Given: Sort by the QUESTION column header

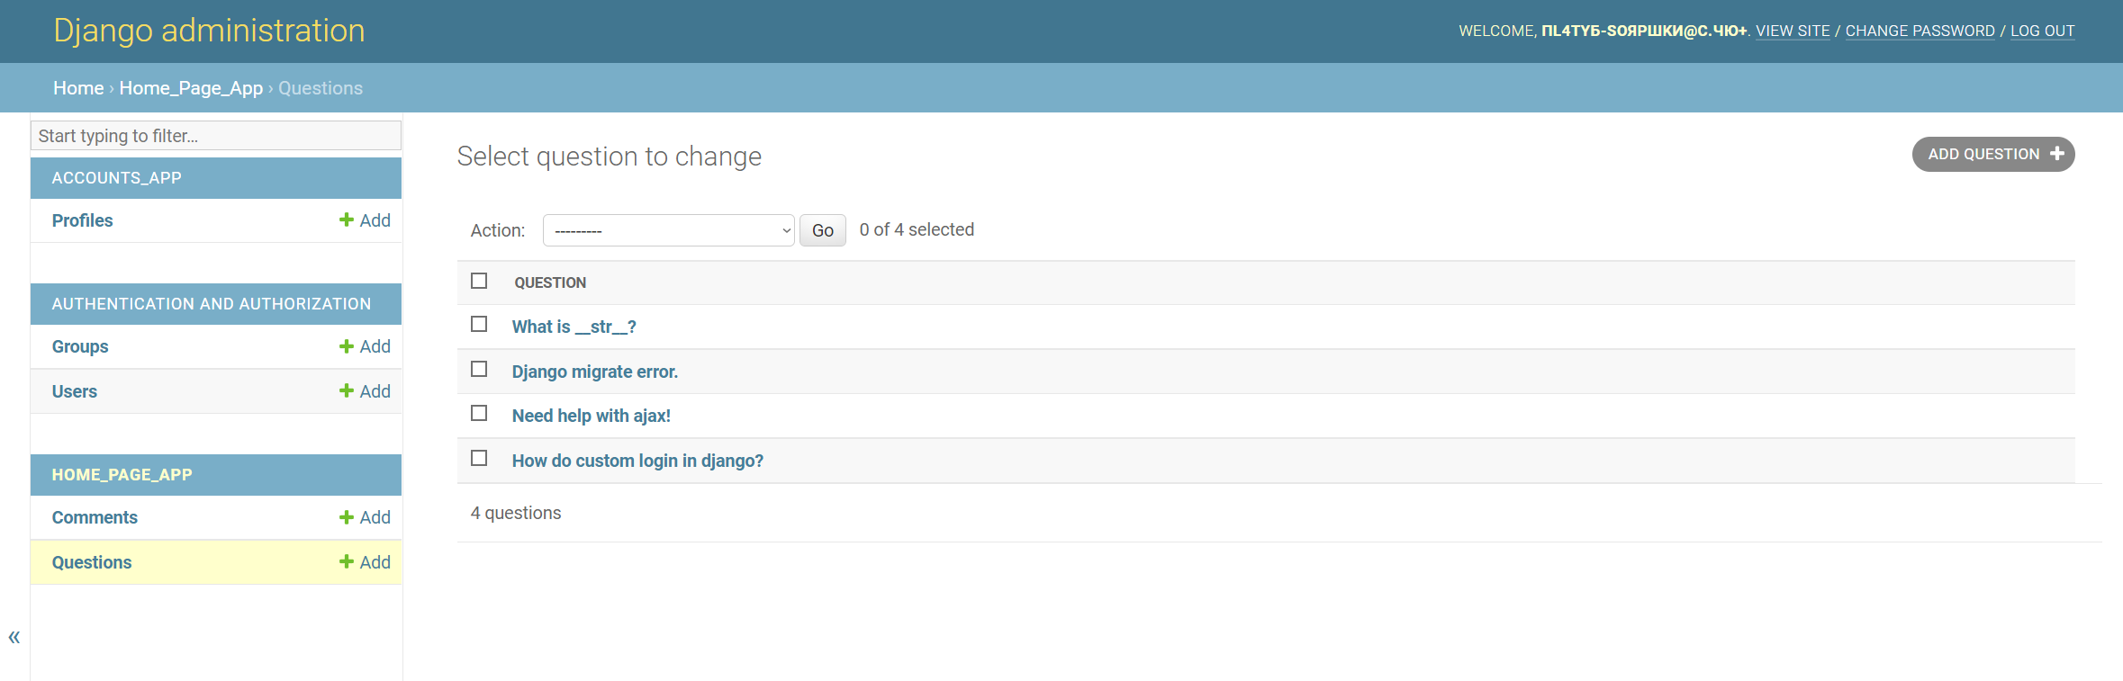Looking at the screenshot, I should pyautogui.click(x=550, y=282).
